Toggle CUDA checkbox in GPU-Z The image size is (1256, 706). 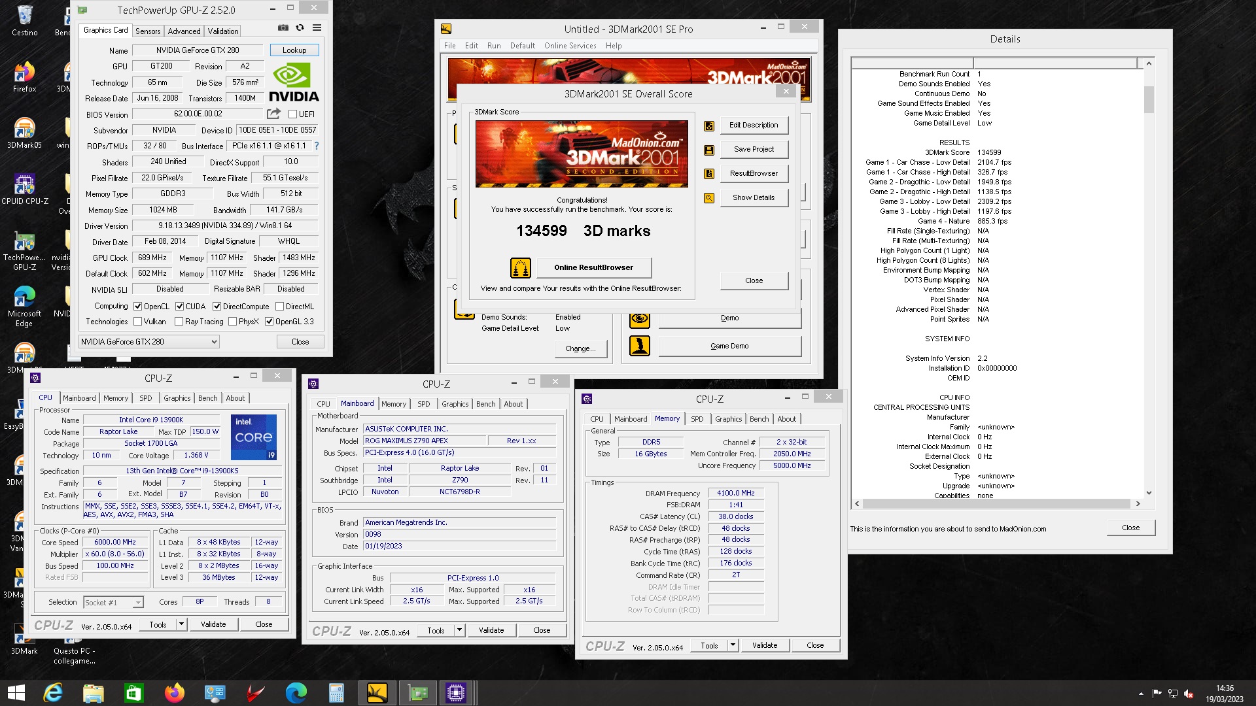(x=179, y=307)
